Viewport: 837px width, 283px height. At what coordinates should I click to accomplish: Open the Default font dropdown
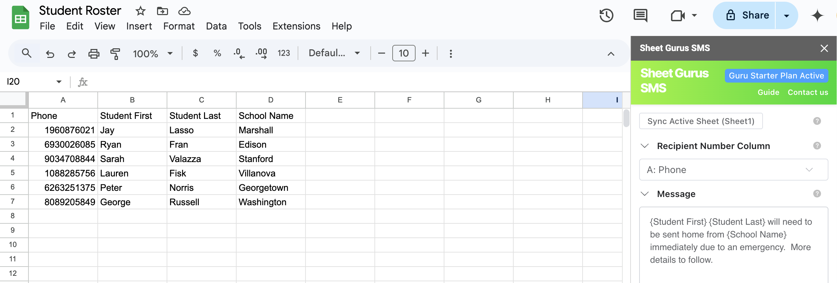334,53
